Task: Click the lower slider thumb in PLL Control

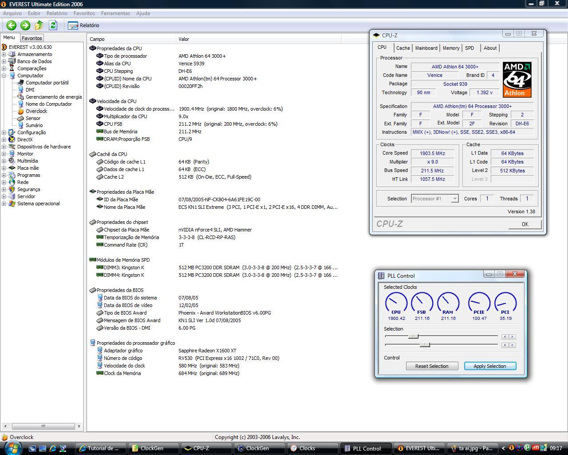Action: tap(425, 344)
